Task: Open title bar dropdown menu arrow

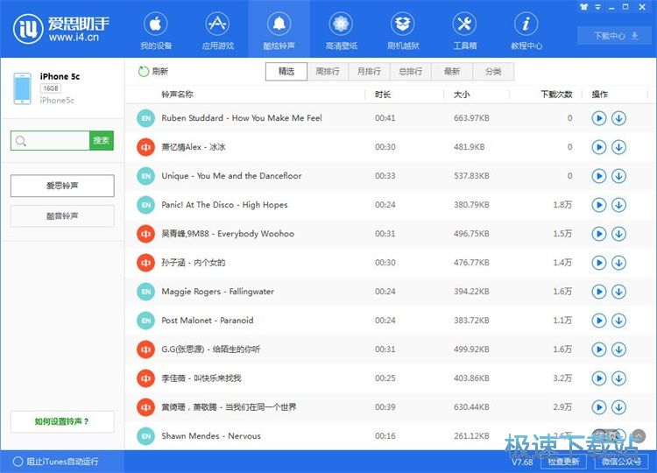Action: (x=598, y=7)
